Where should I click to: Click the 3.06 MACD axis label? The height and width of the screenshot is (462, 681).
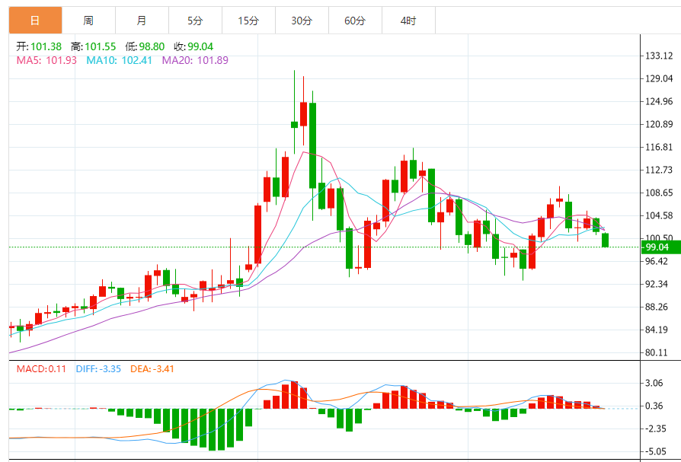point(654,383)
